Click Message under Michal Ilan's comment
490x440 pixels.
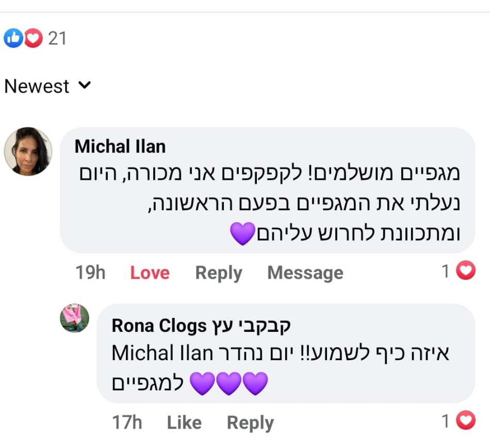(x=305, y=273)
